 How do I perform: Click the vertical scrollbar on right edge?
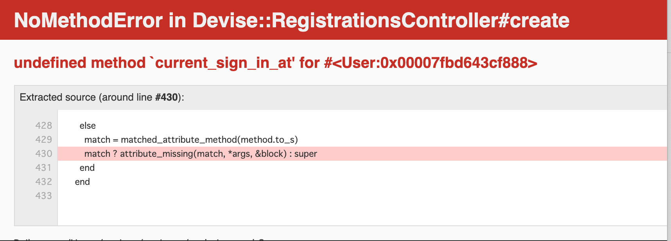[x=669, y=120]
